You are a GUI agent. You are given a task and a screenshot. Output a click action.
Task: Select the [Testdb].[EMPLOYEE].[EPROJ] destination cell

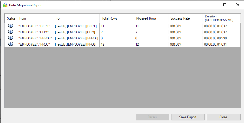pos(76,38)
